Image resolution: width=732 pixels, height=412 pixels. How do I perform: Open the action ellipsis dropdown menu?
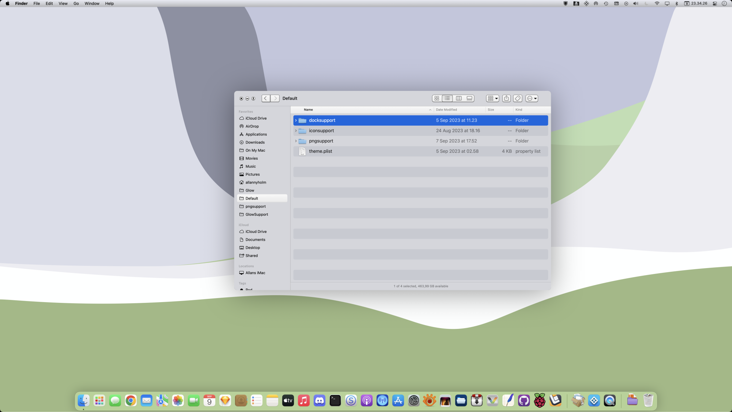coord(532,99)
